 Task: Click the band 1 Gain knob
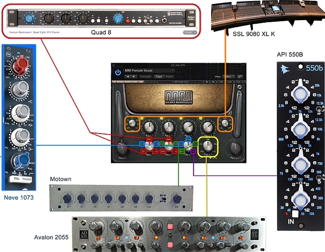(149, 127)
